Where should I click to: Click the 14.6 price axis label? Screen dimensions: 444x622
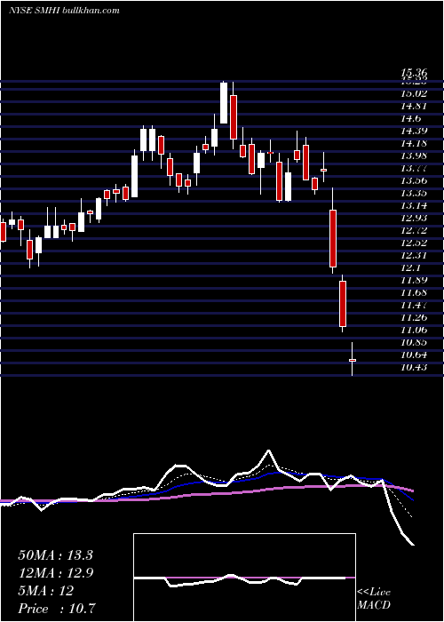pyautogui.click(x=410, y=118)
